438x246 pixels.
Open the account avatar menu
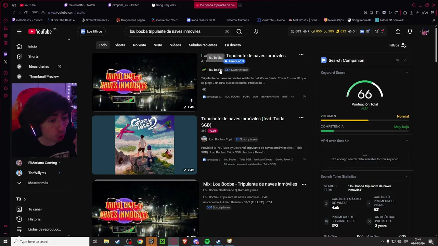425,31
